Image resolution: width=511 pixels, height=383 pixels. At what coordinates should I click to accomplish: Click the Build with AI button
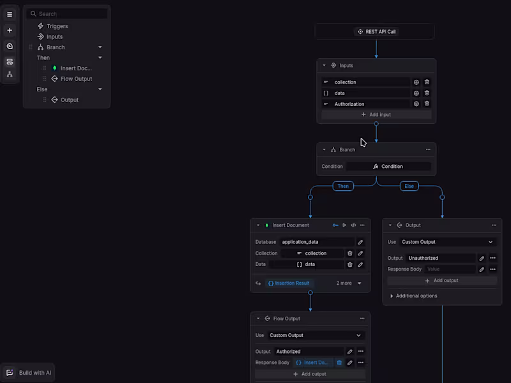pyautogui.click(x=27, y=372)
